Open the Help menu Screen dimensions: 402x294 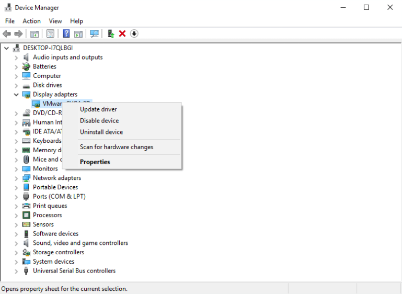[x=76, y=21]
